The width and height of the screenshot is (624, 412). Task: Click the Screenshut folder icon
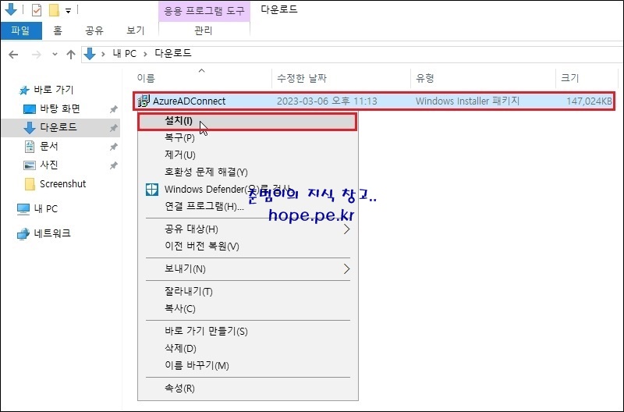pos(30,184)
